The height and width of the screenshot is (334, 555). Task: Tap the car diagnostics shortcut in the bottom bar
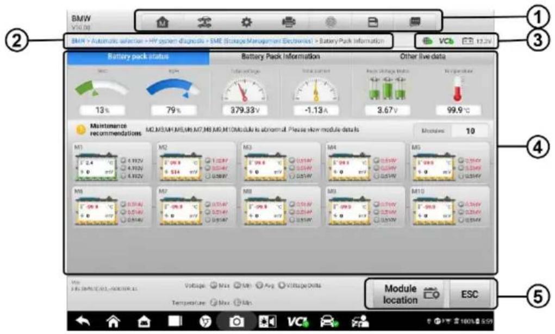pyautogui.click(x=329, y=322)
